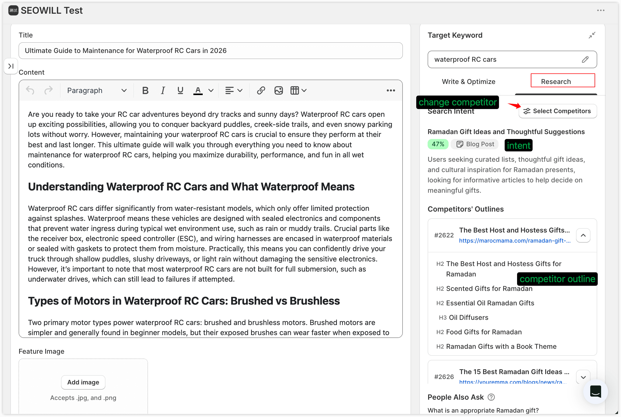621x417 pixels.
Task: Click the SEOWILL Test app logo
Action: (x=13, y=10)
